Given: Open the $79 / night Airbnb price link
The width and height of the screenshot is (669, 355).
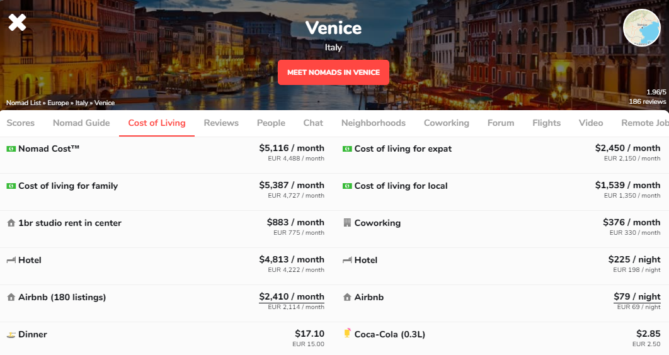Looking at the screenshot, I should pos(637,296).
